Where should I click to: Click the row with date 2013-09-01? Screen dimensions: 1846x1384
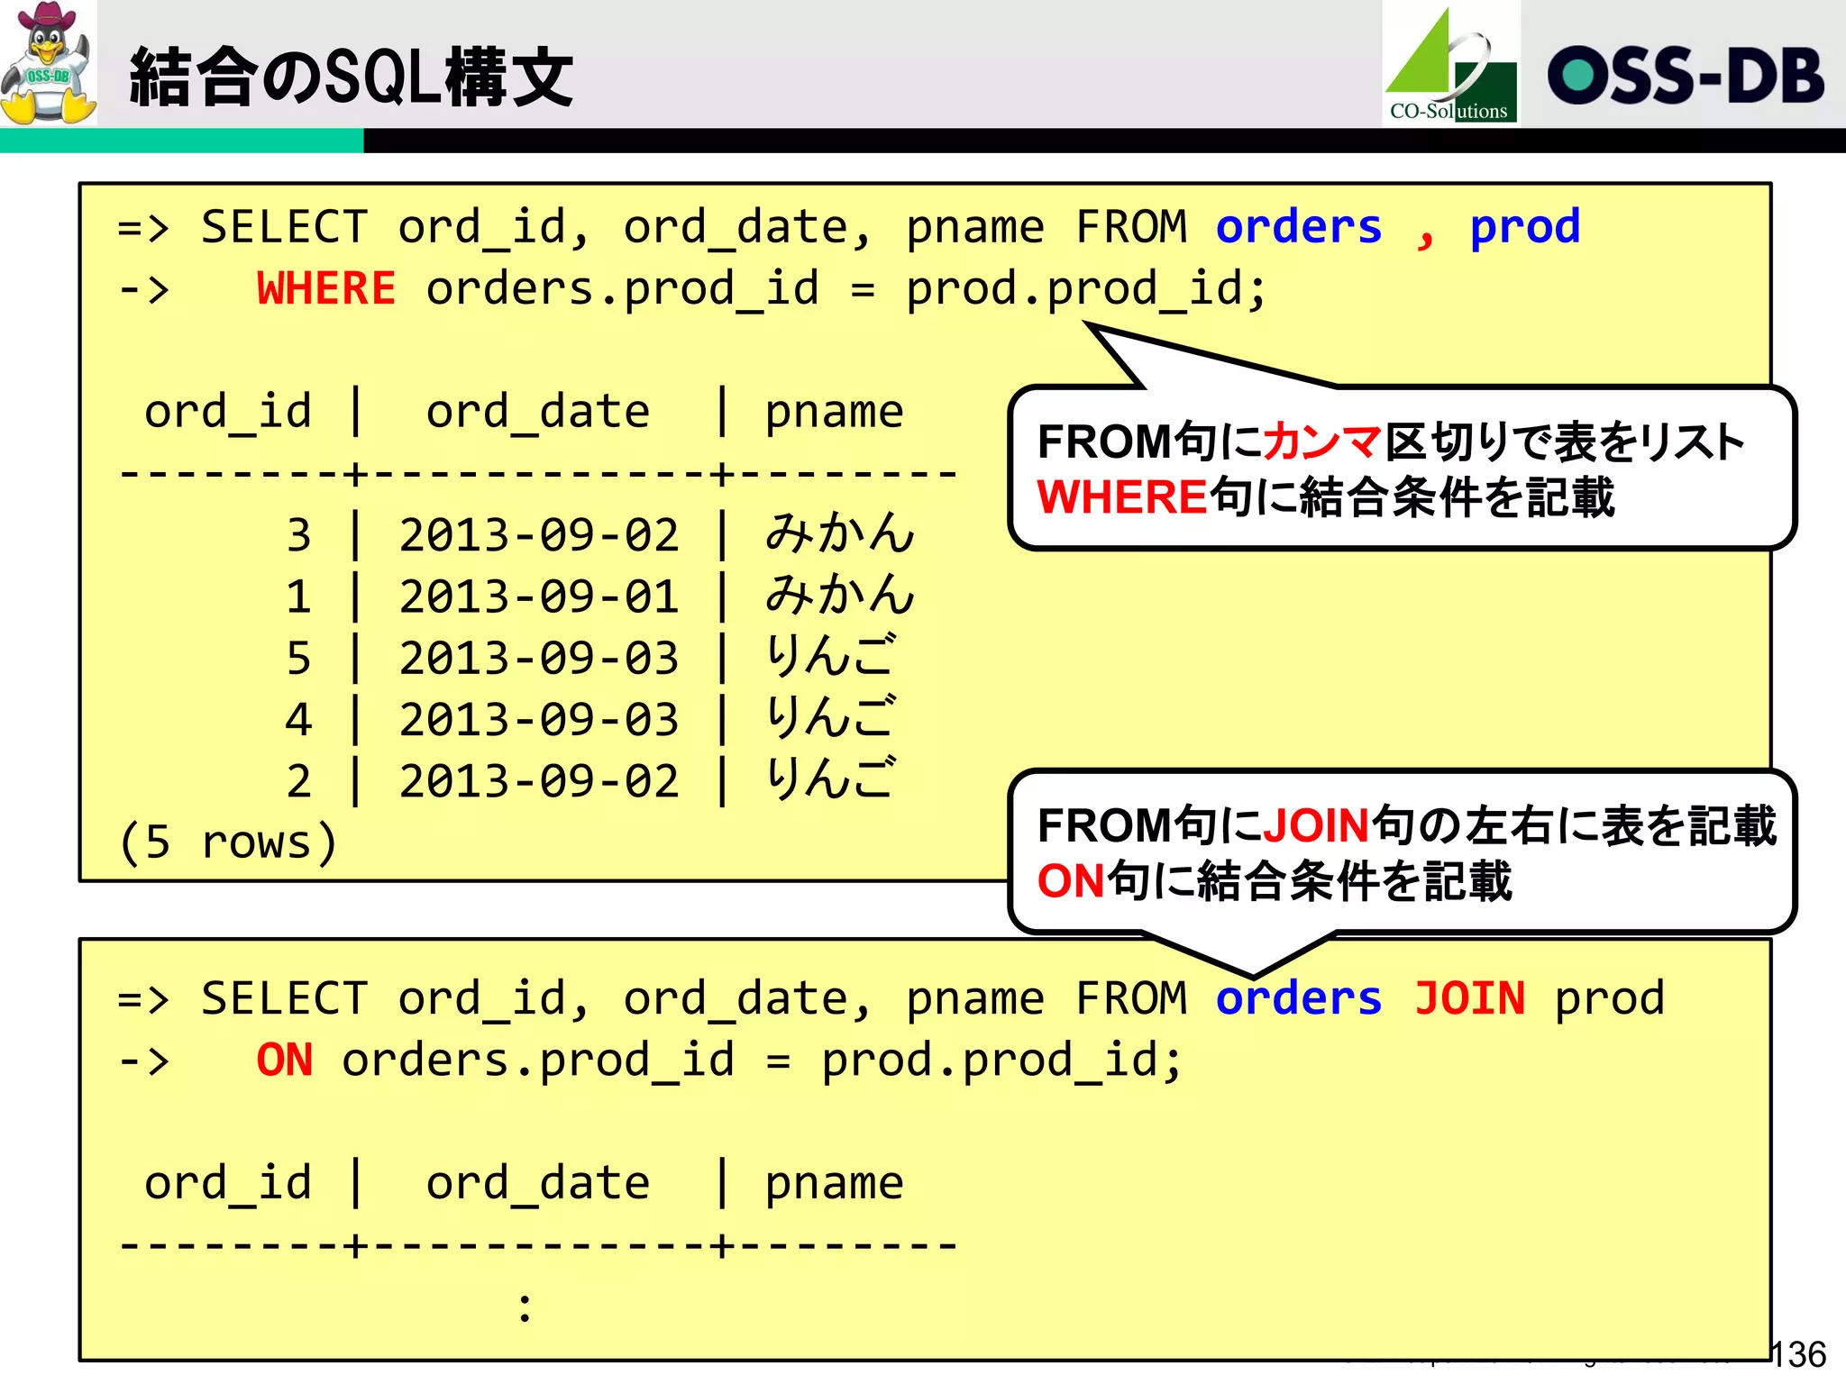tap(517, 596)
